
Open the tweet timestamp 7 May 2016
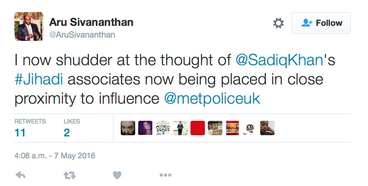coord(55,156)
